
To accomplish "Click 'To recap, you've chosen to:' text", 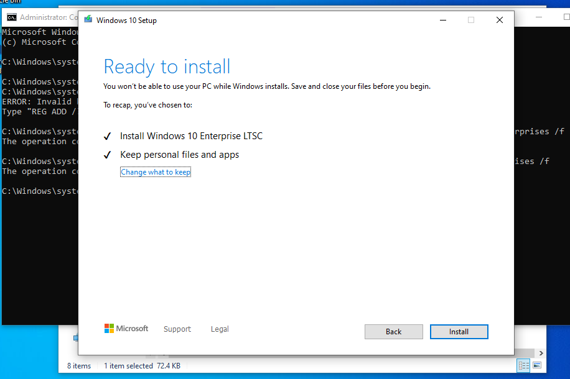I will [x=147, y=105].
